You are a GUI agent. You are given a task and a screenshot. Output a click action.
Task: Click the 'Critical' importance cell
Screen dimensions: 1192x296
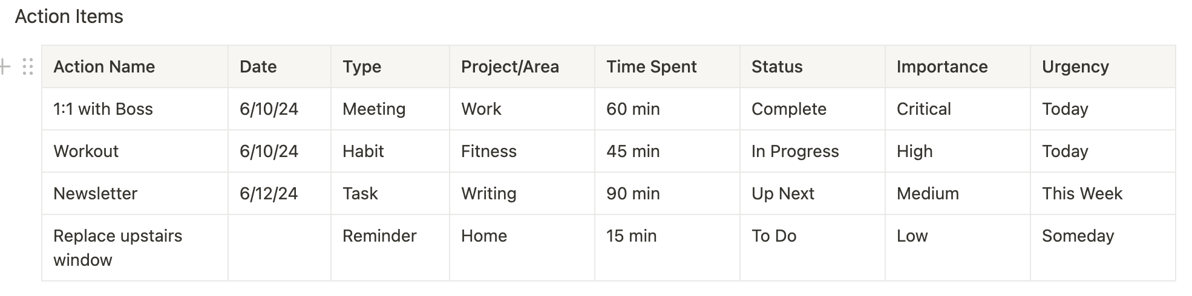[x=958, y=109]
